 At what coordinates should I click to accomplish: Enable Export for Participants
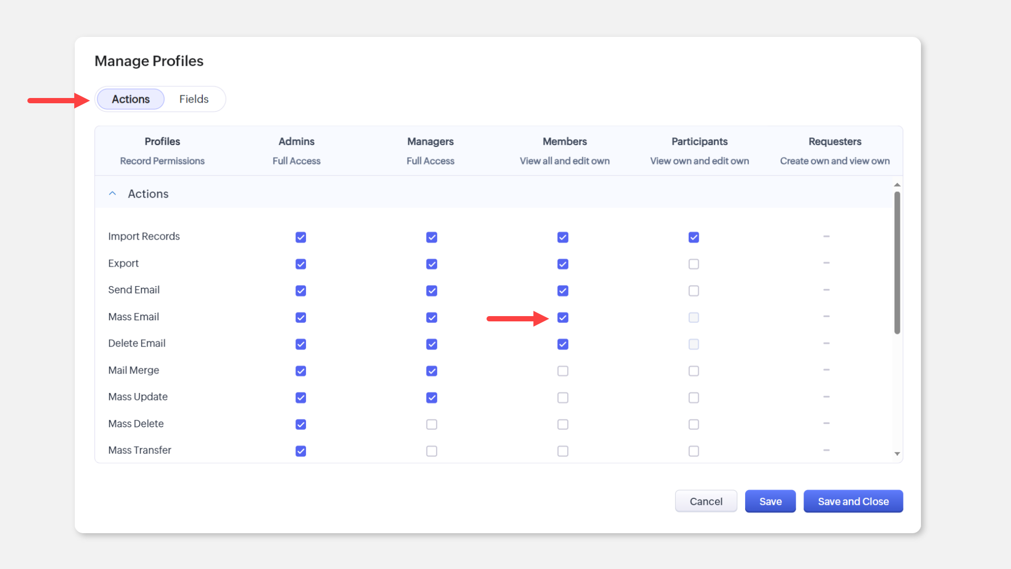point(693,264)
